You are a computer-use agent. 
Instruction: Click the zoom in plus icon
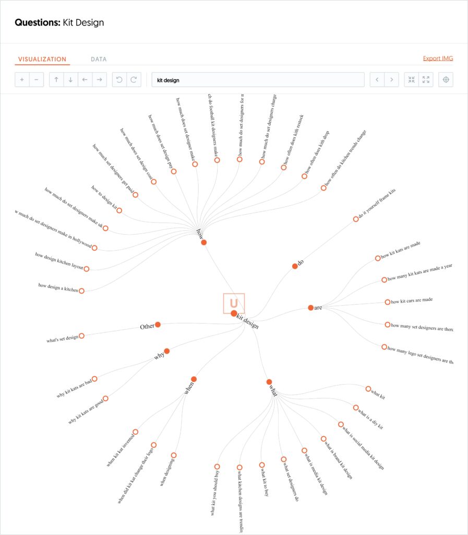click(22, 80)
